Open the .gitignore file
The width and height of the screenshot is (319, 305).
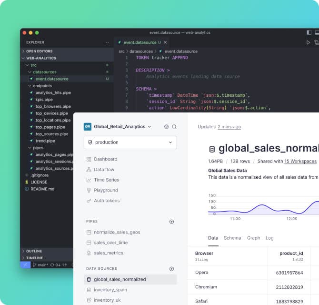coord(40,175)
